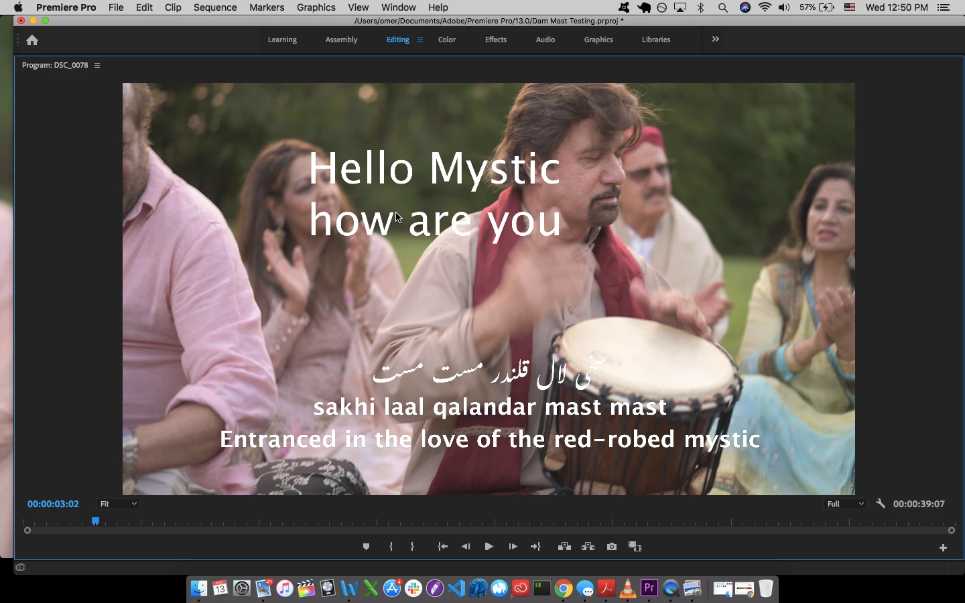Open the Fit zoom level dropdown
This screenshot has width=965, height=603.
(118, 504)
